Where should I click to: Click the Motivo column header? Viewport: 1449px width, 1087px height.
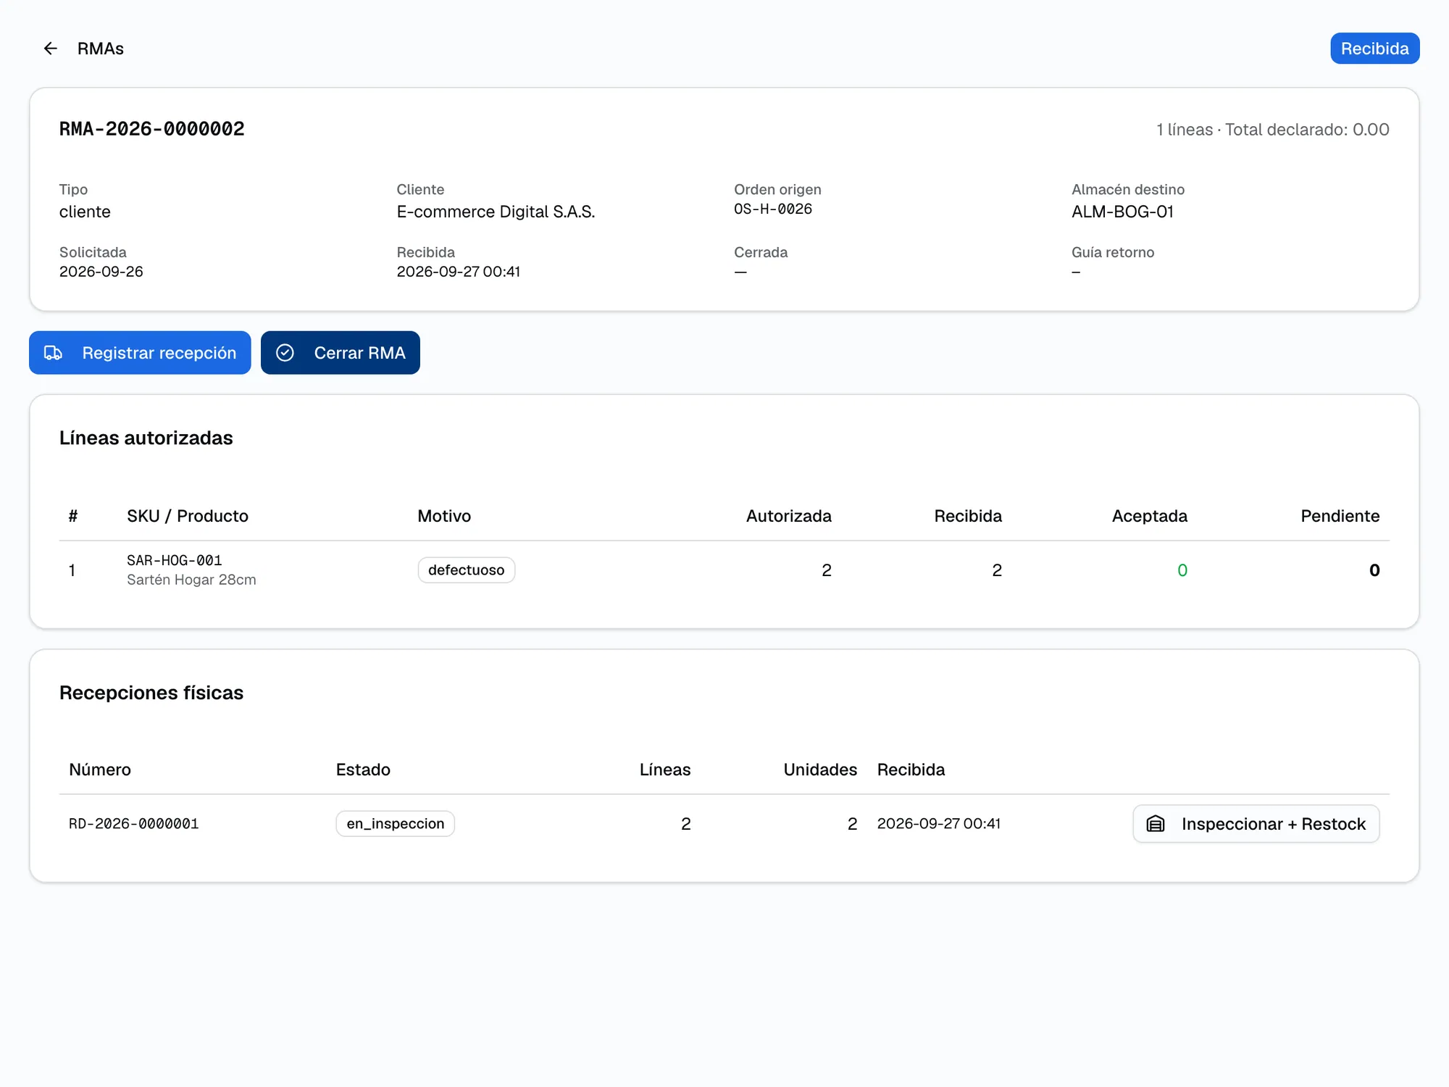pos(444,516)
